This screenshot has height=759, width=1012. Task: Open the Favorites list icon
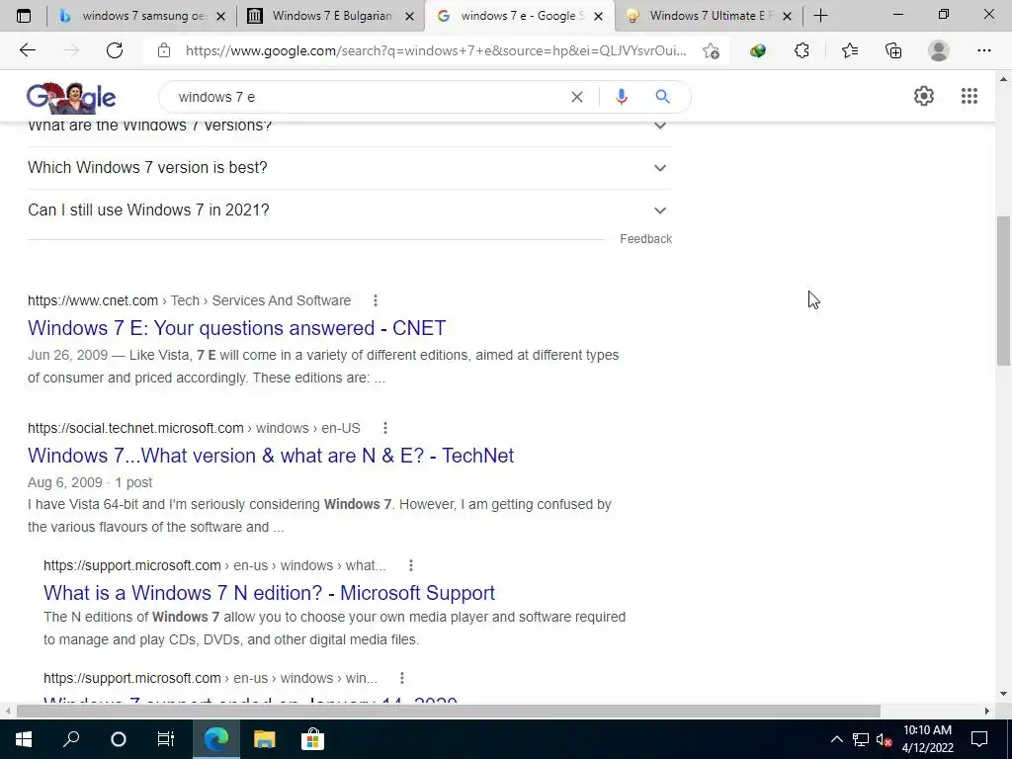[x=850, y=50]
